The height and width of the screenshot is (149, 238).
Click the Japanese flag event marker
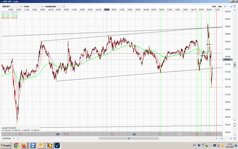point(180,134)
